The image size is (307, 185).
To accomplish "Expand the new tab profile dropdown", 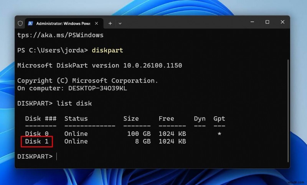I will point(120,23).
